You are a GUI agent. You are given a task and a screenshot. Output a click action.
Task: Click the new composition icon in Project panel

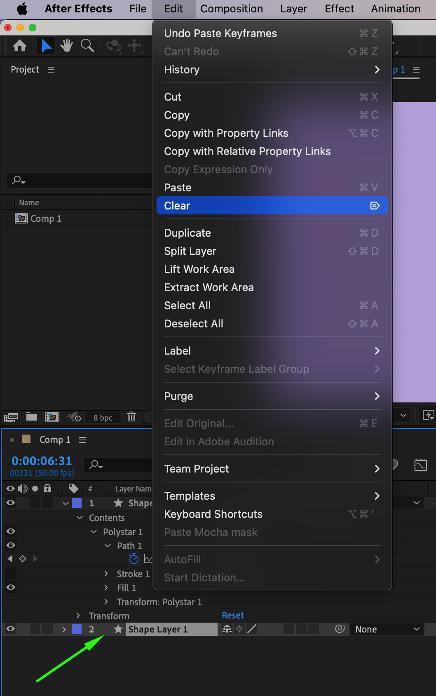[x=52, y=417]
